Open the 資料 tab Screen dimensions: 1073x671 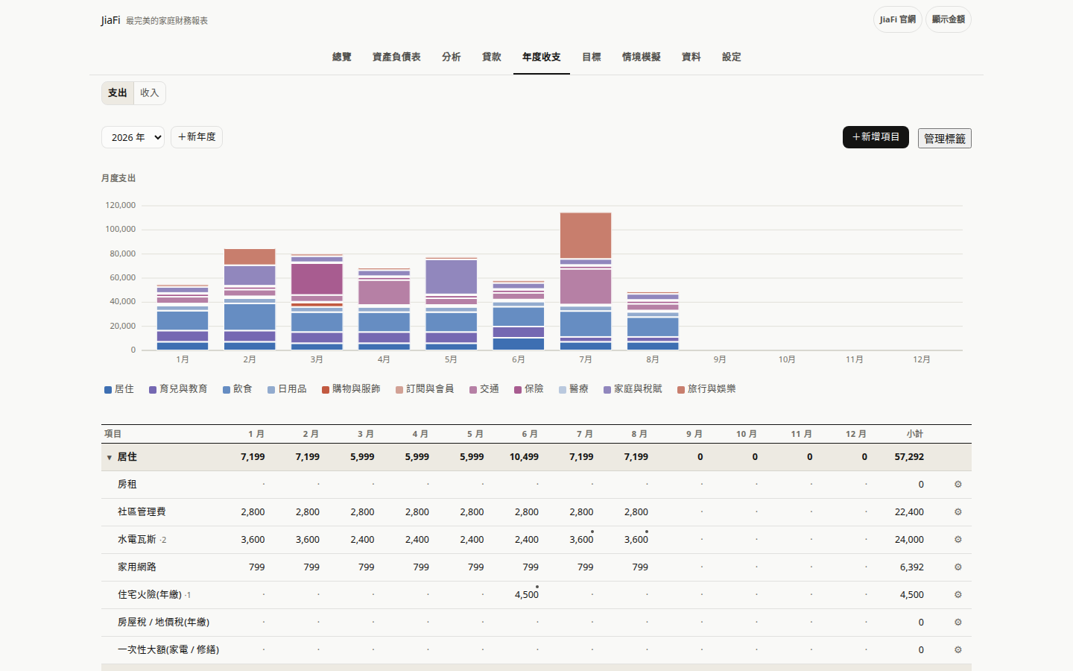point(691,57)
